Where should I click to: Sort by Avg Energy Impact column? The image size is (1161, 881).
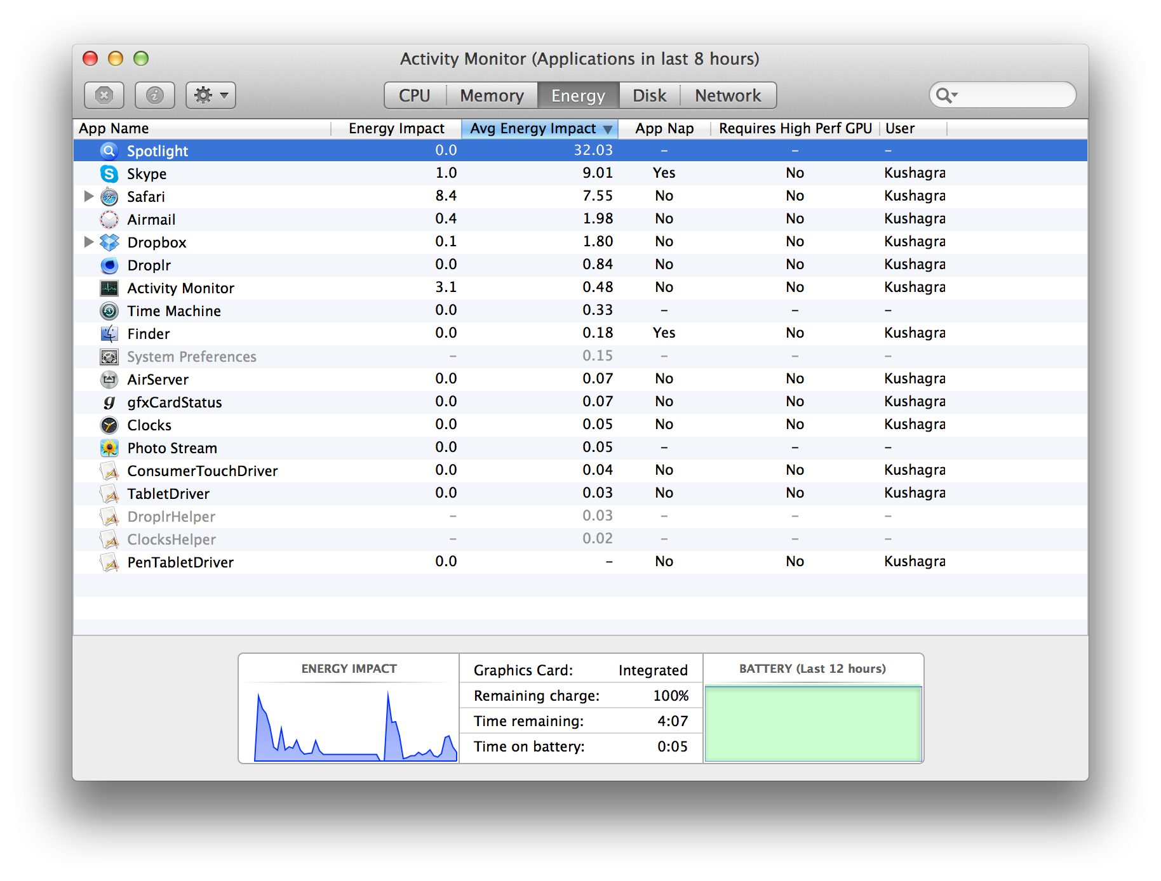point(540,128)
